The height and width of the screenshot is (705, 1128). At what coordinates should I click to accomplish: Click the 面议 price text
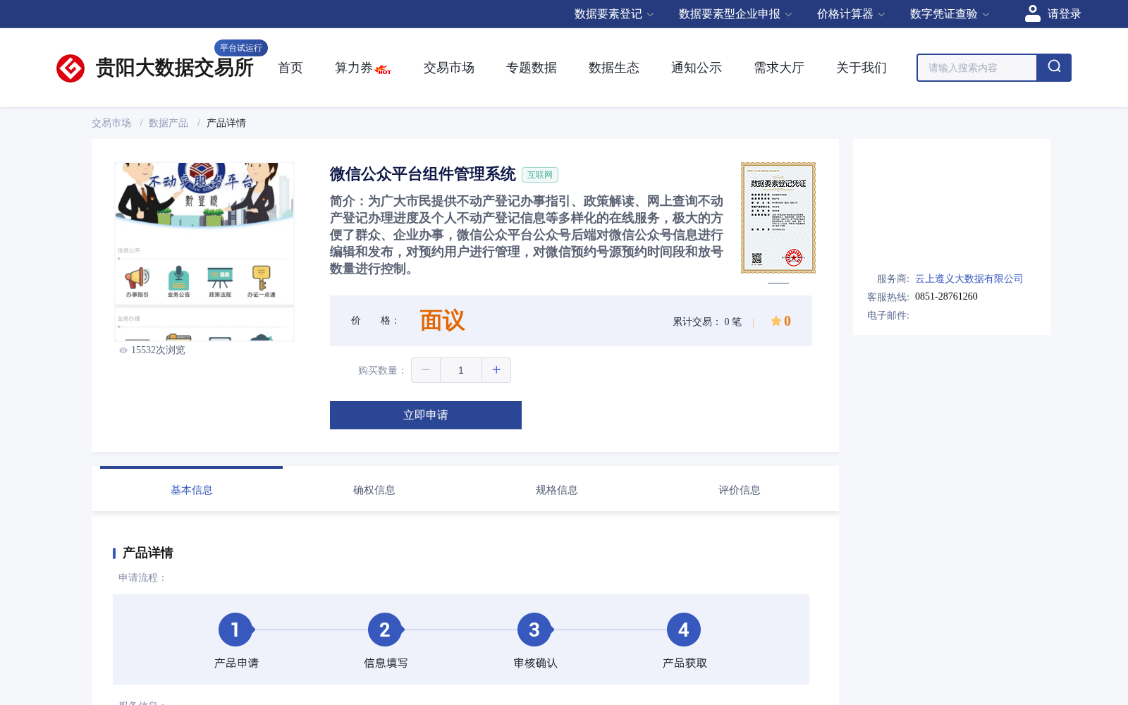pyautogui.click(x=442, y=321)
